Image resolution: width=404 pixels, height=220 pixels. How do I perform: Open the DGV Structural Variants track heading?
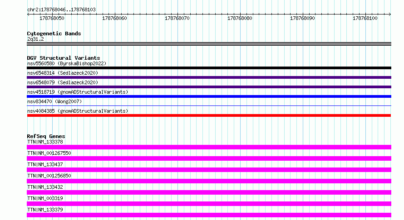pyautogui.click(x=64, y=58)
